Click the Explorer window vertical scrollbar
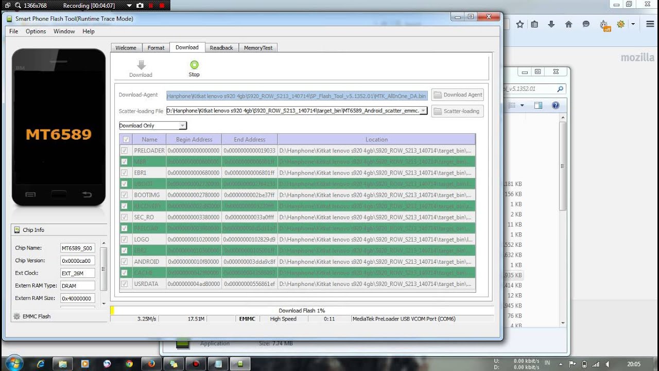The image size is (659, 371). coord(563,220)
